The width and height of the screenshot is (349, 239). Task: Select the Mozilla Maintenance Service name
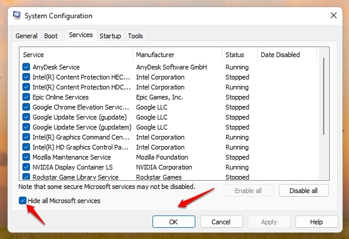[72, 157]
